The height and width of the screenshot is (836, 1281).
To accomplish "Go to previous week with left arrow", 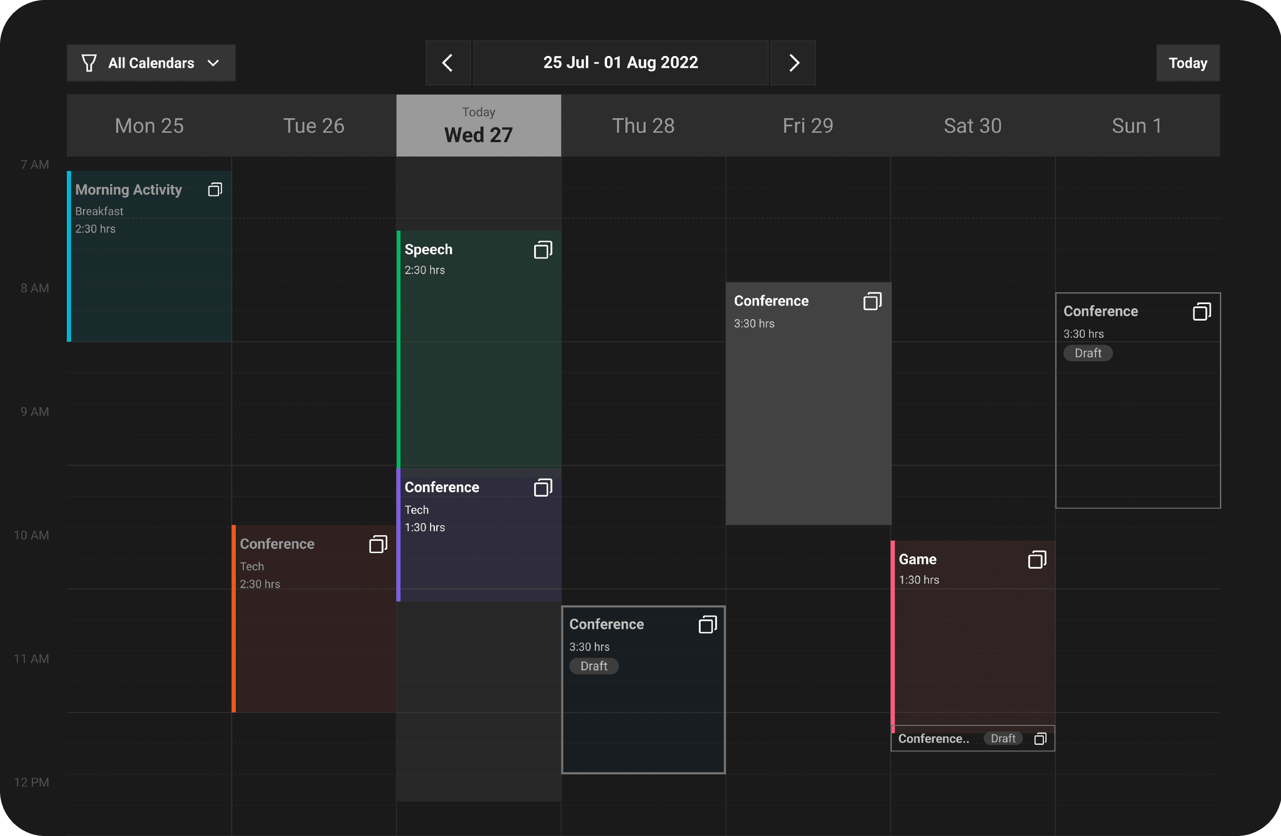I will (x=448, y=63).
